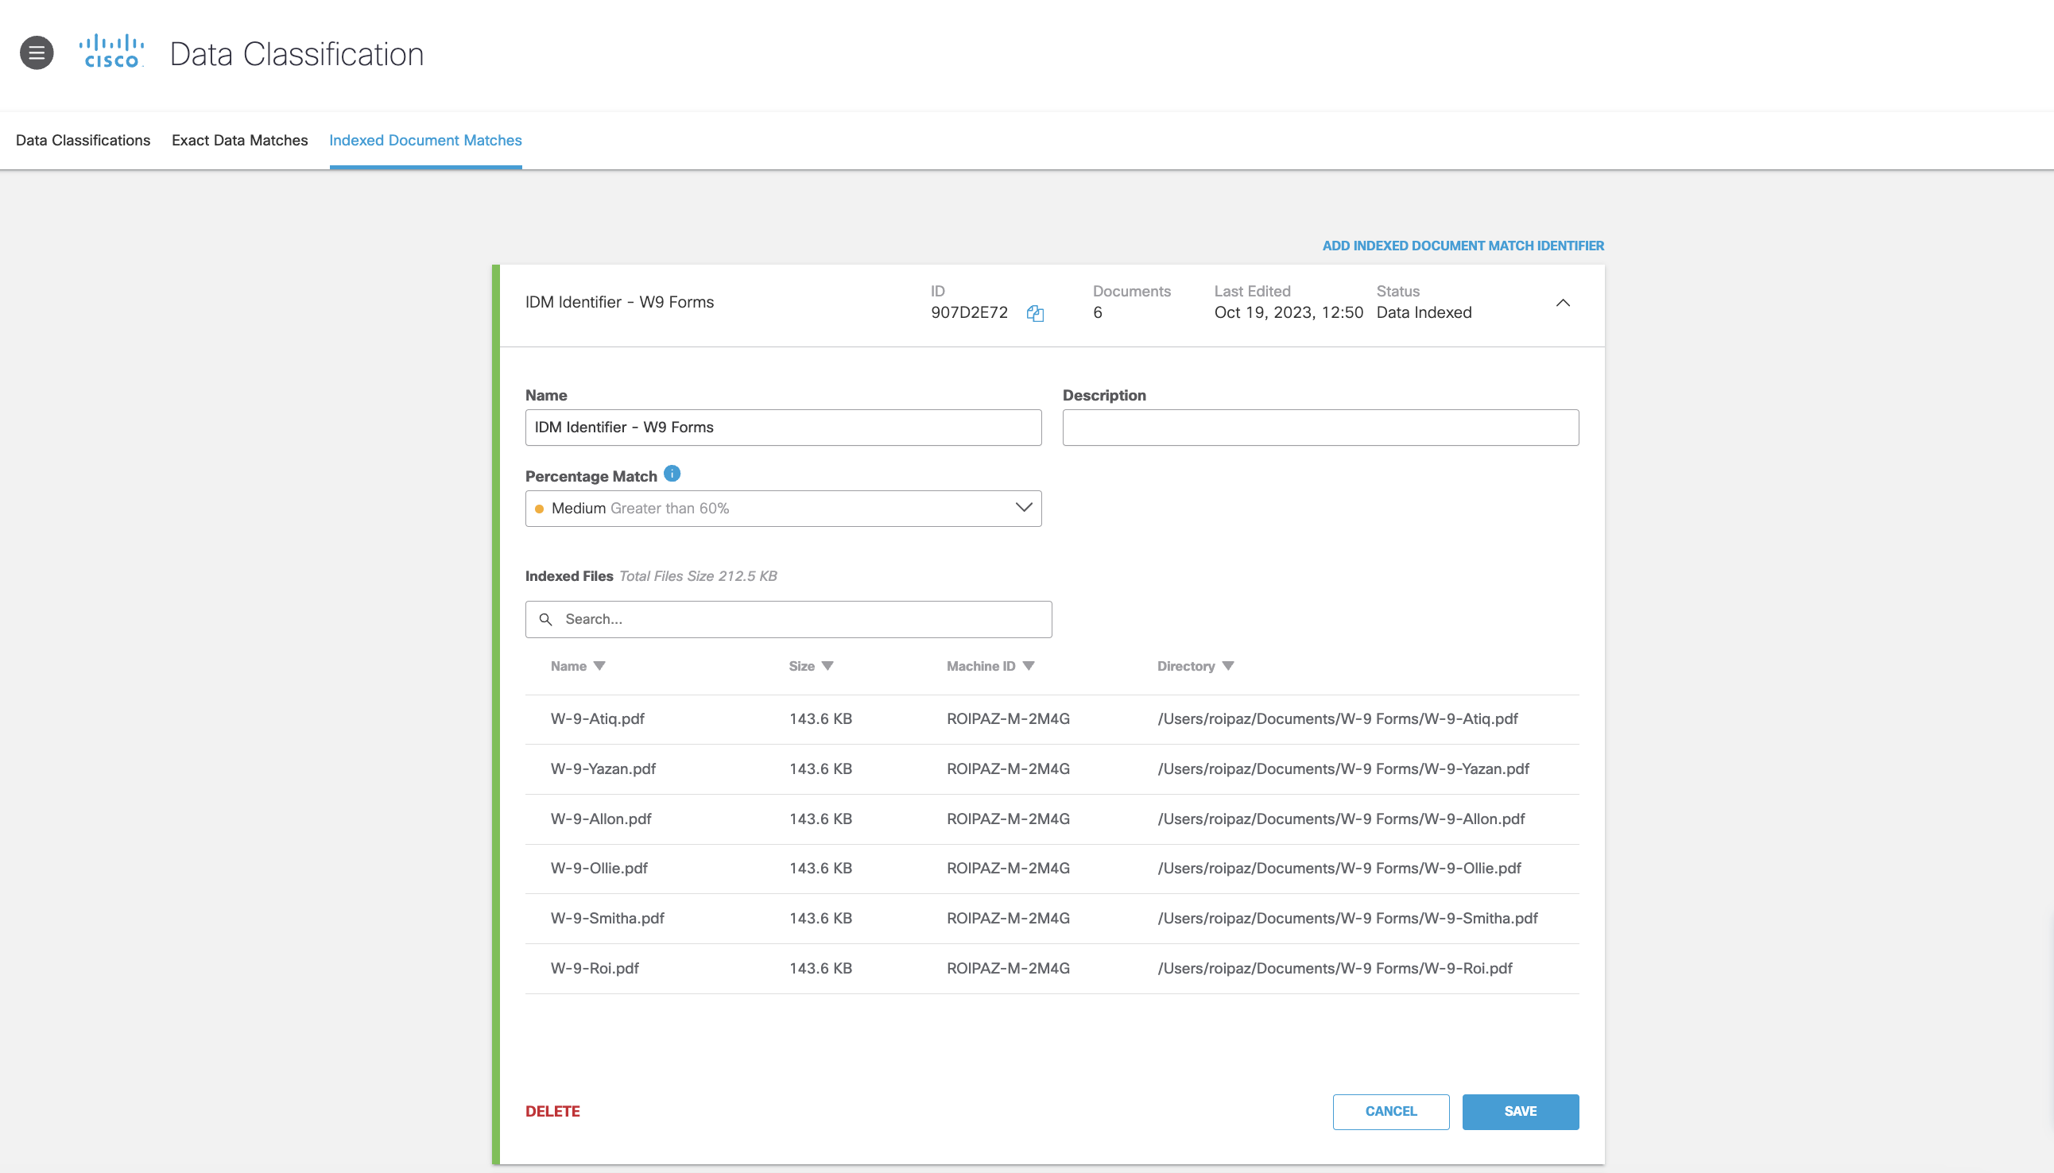2054x1173 pixels.
Task: Focus the indexed files Search box
Action: click(x=789, y=620)
